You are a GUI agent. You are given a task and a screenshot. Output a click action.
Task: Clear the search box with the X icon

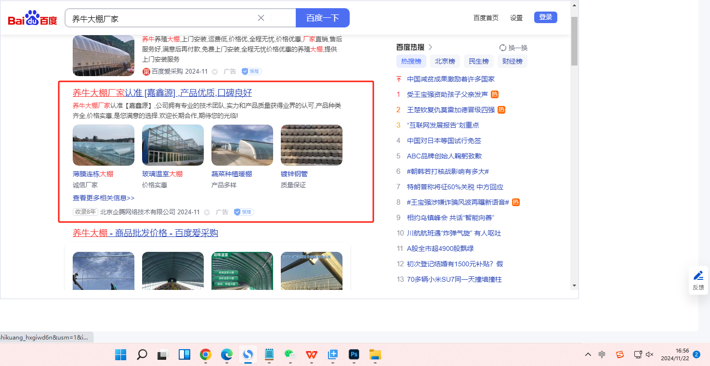tap(261, 18)
